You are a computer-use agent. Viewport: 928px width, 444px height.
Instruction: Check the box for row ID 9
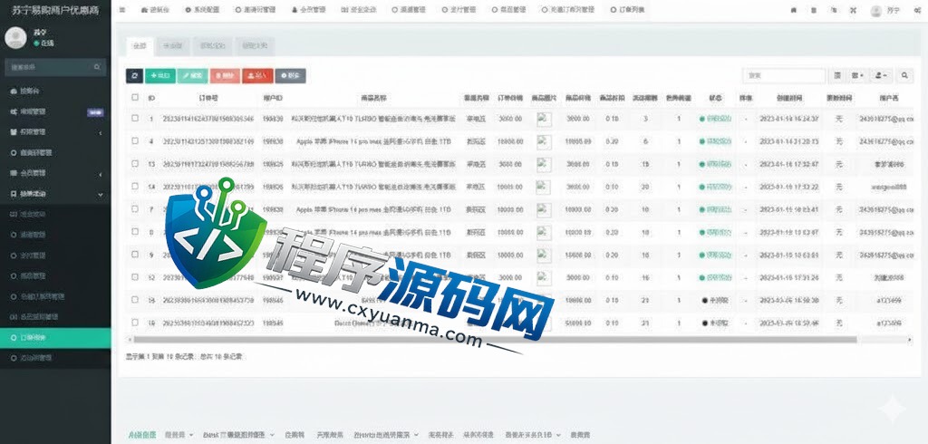[135, 255]
